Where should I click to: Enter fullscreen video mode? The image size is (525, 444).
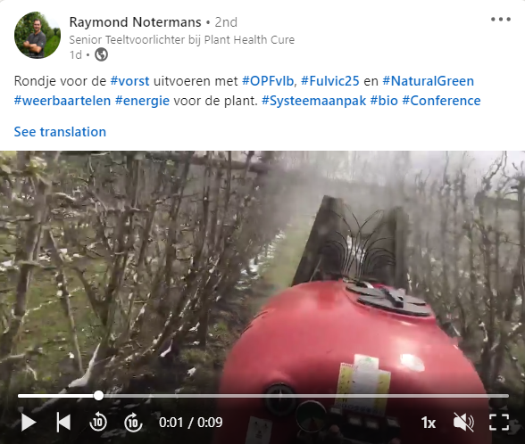499,423
